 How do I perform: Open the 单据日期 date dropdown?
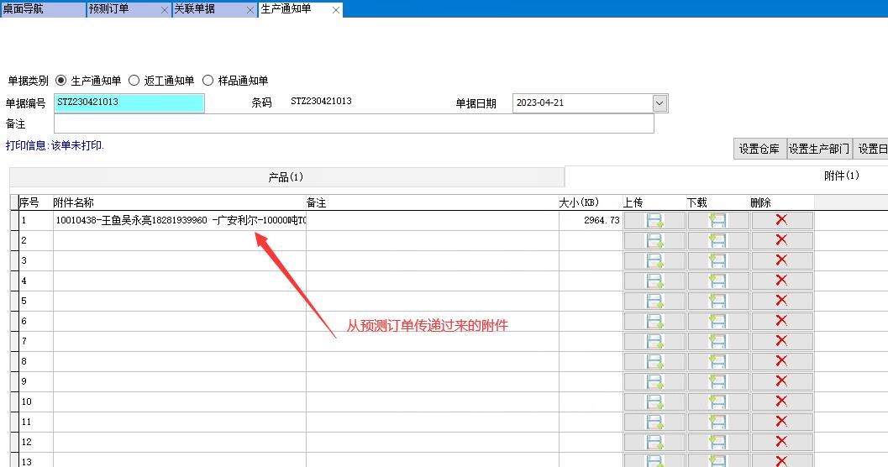659,103
